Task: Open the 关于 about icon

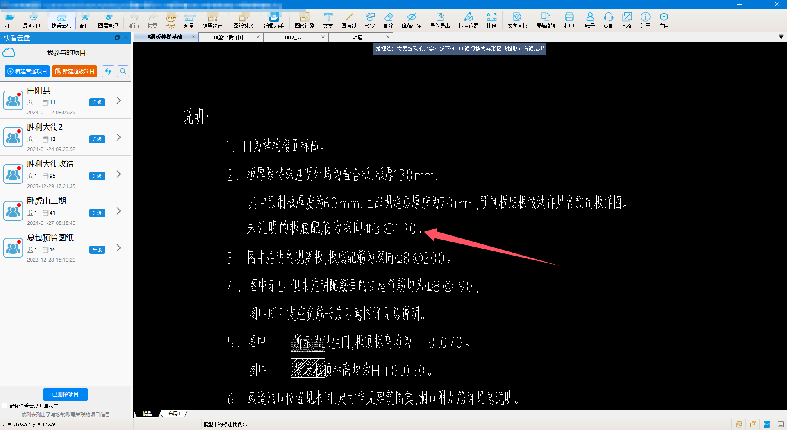Action: pyautogui.click(x=645, y=20)
